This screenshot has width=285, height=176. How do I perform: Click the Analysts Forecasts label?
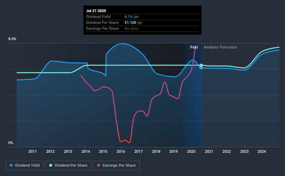pos(220,47)
